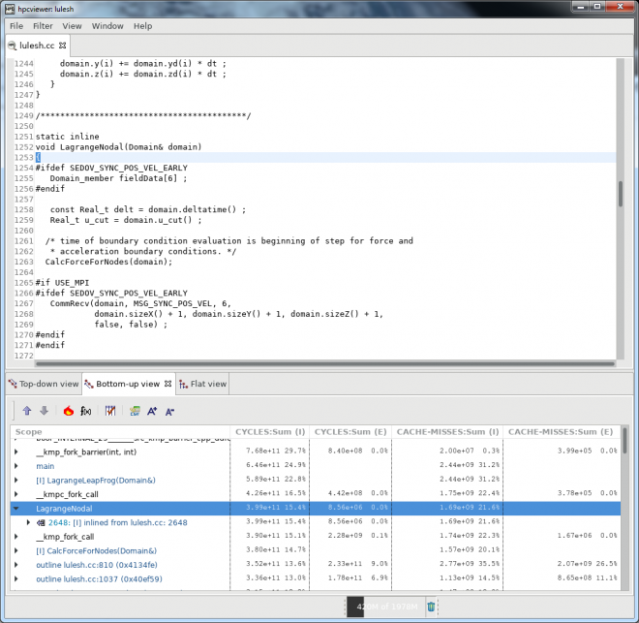Close the Bottom-up view tab
This screenshot has height=623, width=639.
[x=167, y=384]
